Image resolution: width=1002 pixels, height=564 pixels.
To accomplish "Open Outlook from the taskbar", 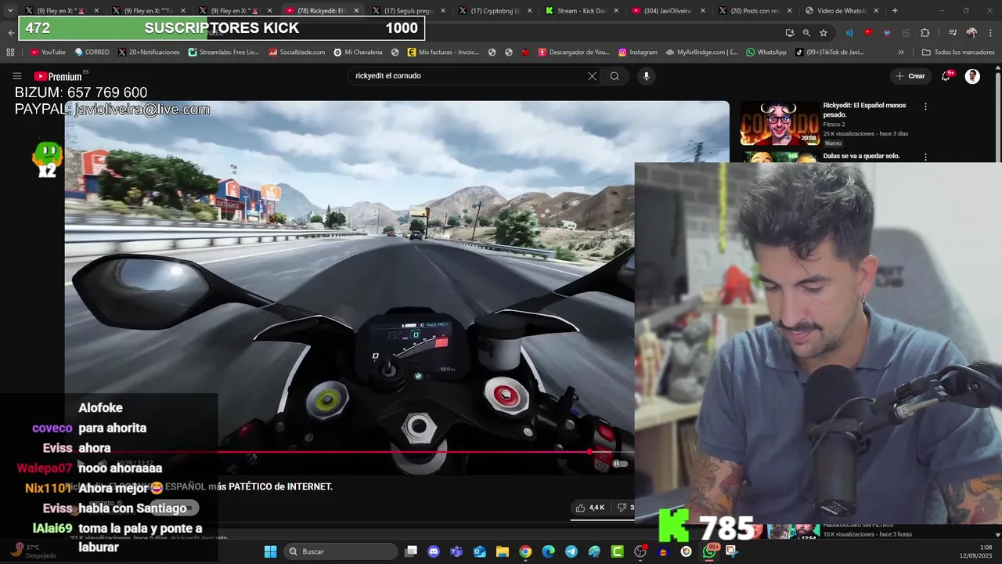I will point(479,551).
